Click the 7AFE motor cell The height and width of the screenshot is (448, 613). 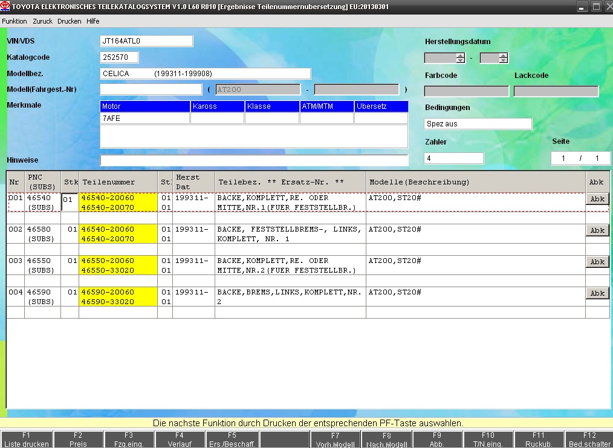144,118
